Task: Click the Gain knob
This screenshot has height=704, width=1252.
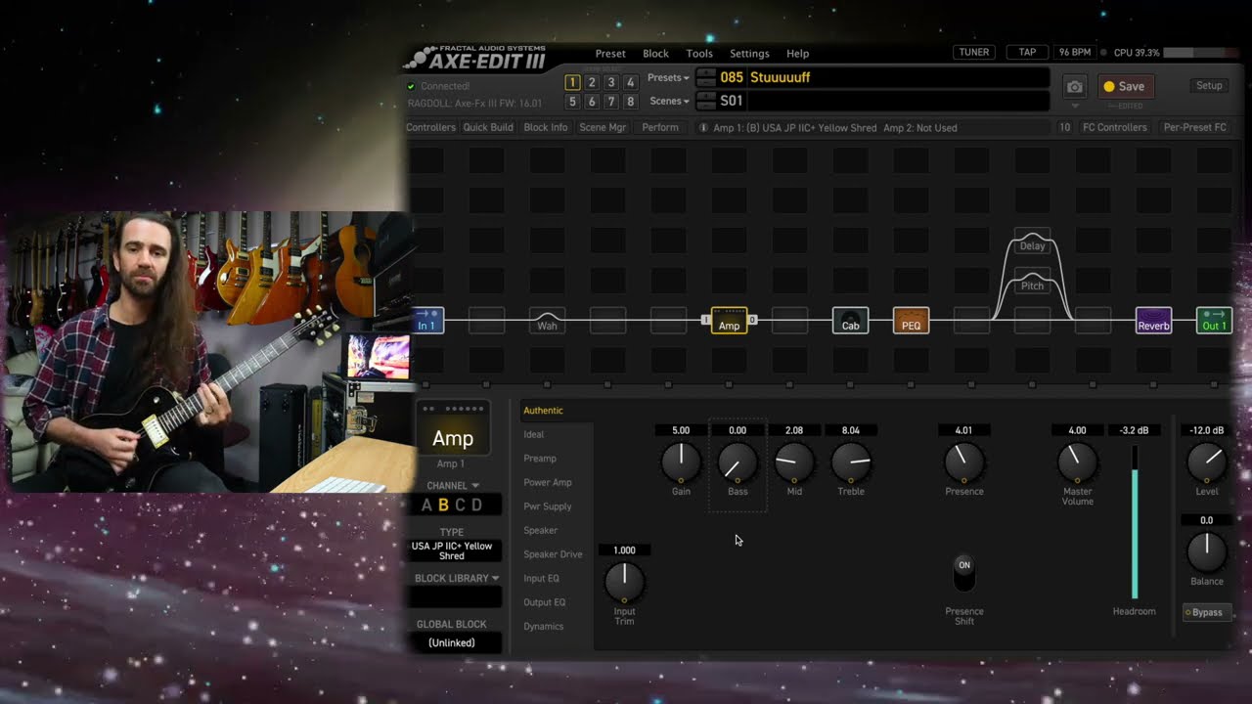Action: [681, 462]
